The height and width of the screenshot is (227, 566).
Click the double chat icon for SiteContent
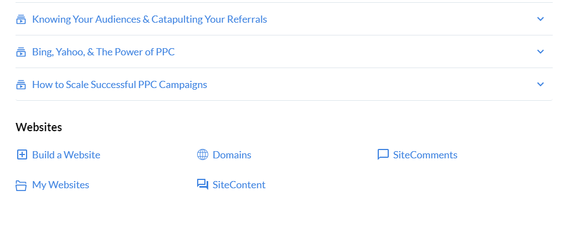click(203, 185)
